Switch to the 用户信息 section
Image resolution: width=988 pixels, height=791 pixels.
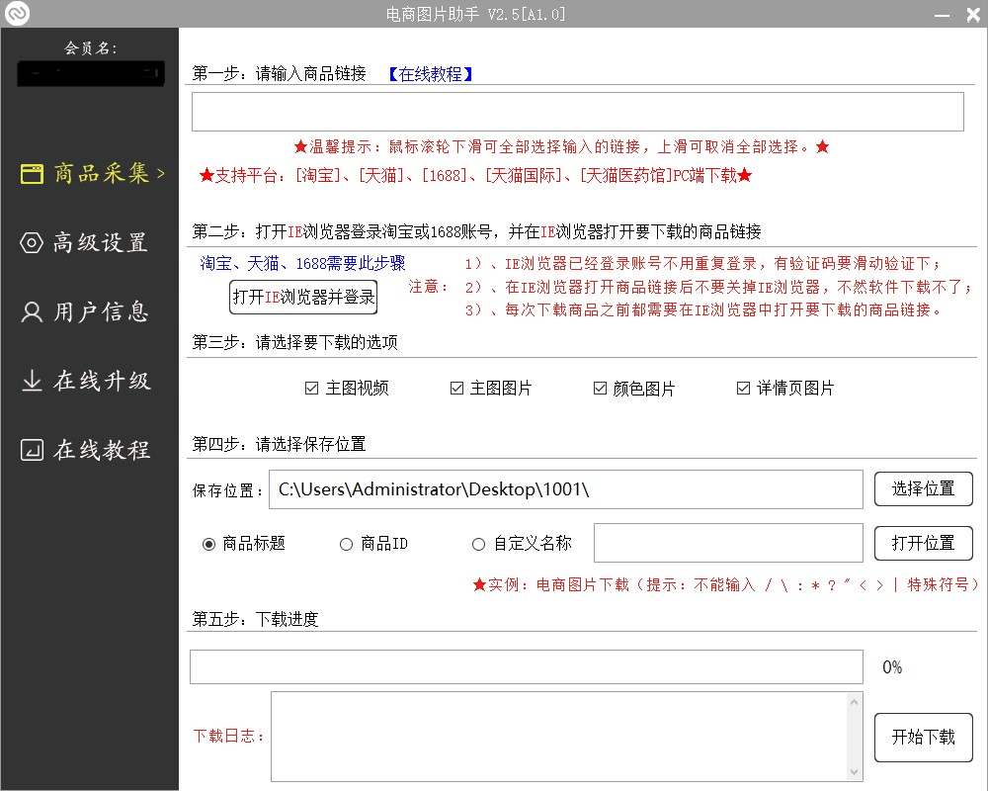100,312
